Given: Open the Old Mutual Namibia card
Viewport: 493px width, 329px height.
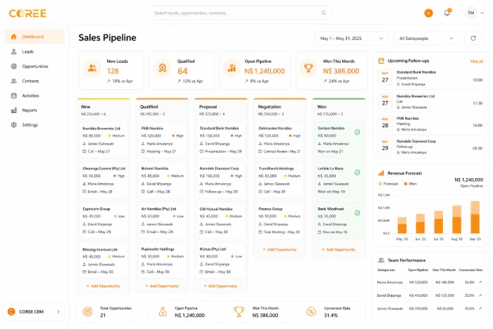Looking at the screenshot, I should click(x=221, y=220).
